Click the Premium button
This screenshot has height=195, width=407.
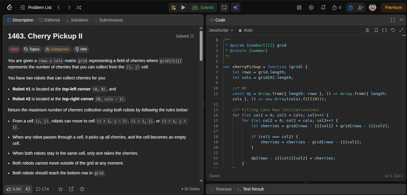393,7
